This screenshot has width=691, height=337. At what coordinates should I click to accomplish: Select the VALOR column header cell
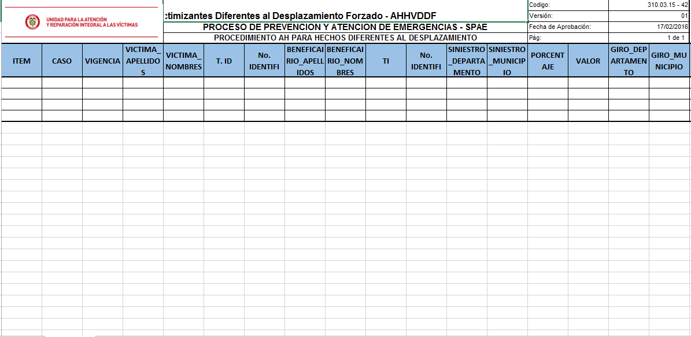[x=588, y=61]
